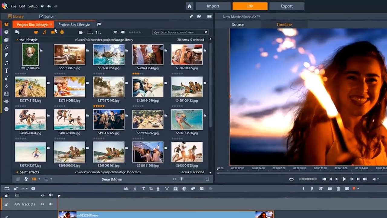Toggle loop playback in preview
Viewport: 387px width, 218px height.
tap(291, 179)
